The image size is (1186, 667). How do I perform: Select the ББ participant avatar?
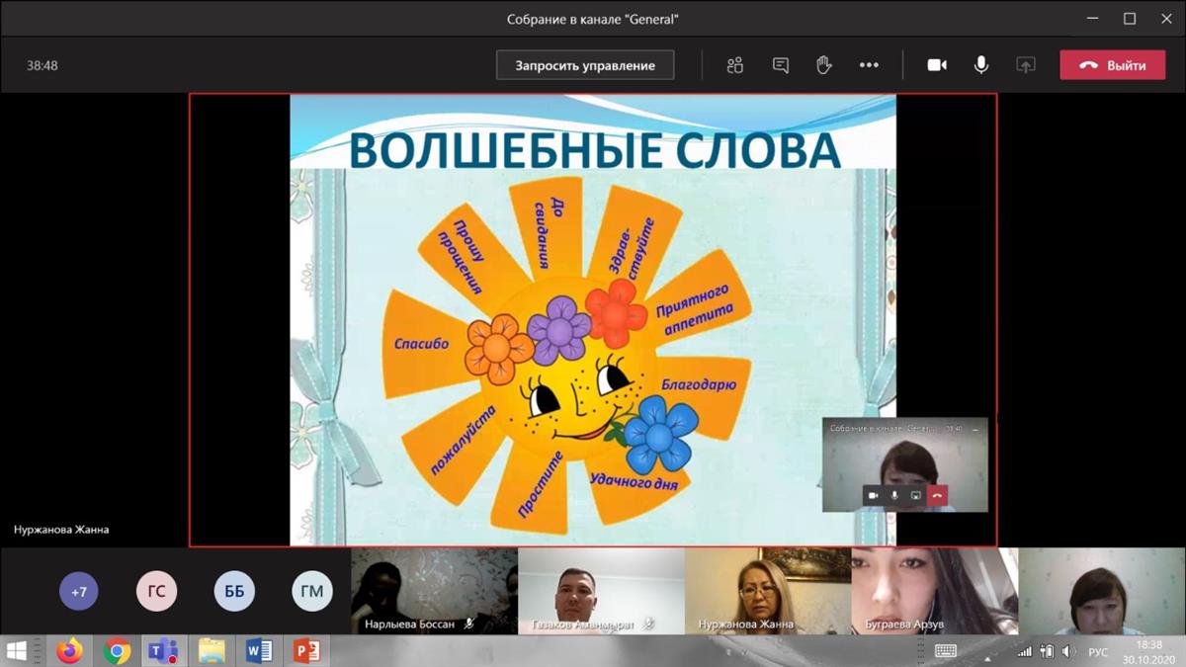coord(234,592)
